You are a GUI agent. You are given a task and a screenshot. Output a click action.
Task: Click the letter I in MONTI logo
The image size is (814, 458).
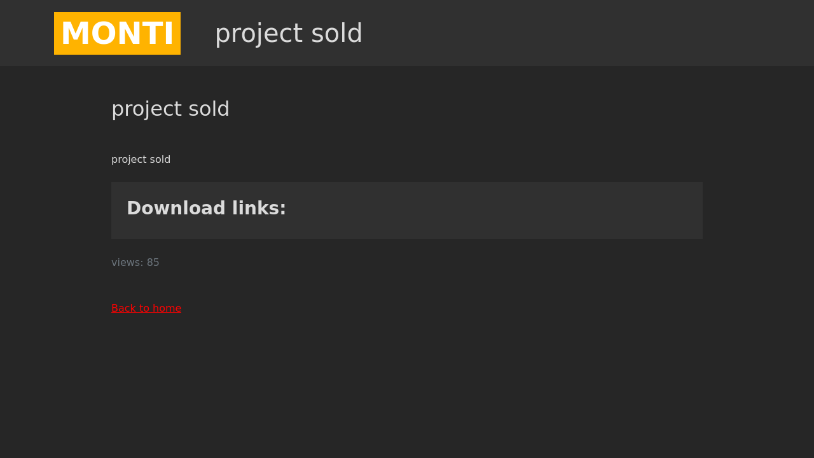click(x=168, y=34)
